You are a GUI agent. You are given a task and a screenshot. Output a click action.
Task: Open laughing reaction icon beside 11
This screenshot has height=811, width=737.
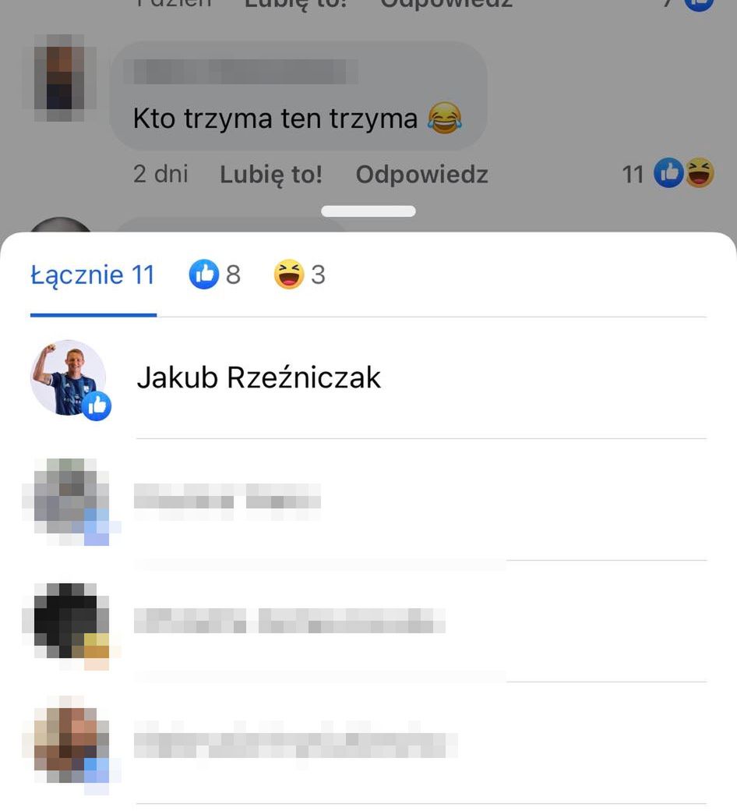tap(700, 173)
